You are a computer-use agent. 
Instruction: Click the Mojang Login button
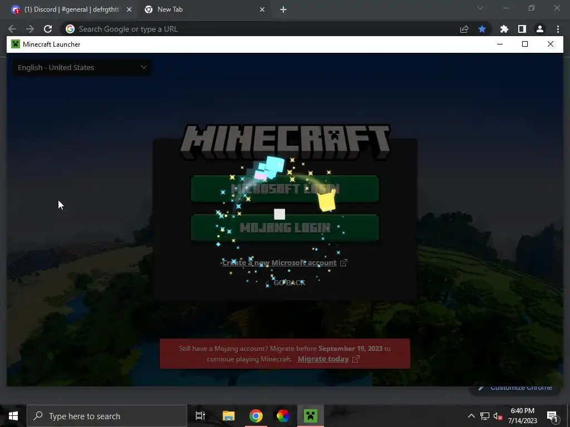pyautogui.click(x=285, y=227)
